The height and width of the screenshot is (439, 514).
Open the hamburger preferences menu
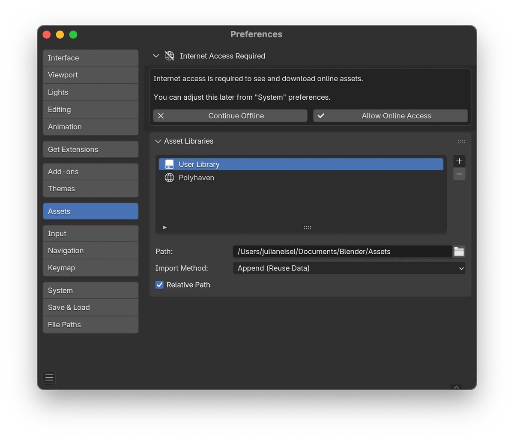(49, 377)
